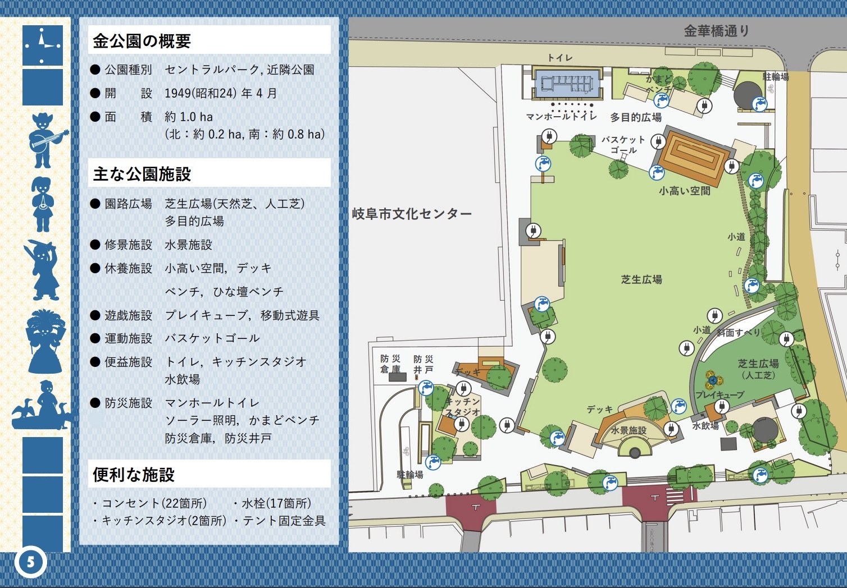Select the outlet icon next to バスケットゴール label

coord(658,141)
